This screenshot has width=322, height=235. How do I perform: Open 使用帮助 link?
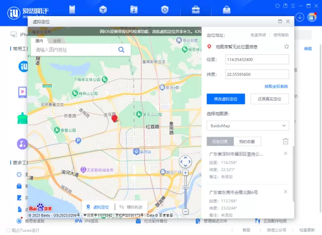(281, 35)
